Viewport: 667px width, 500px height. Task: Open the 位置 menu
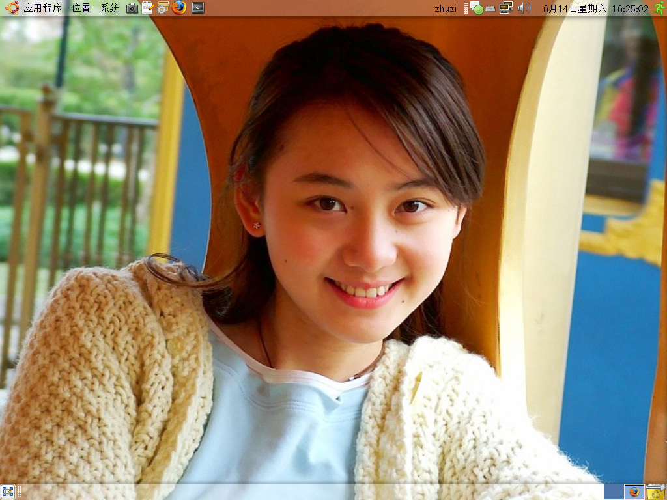point(81,8)
